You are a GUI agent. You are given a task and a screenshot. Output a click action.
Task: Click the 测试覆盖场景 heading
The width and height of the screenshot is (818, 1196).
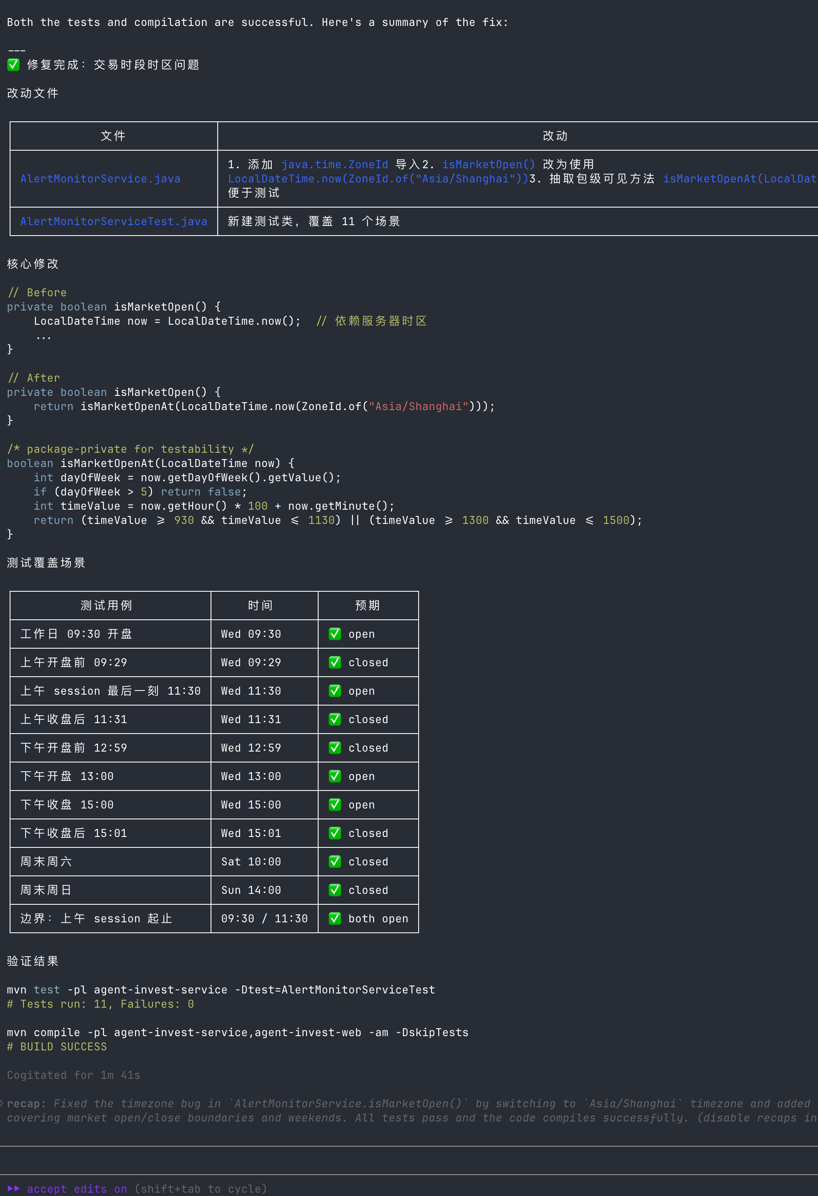click(x=46, y=563)
